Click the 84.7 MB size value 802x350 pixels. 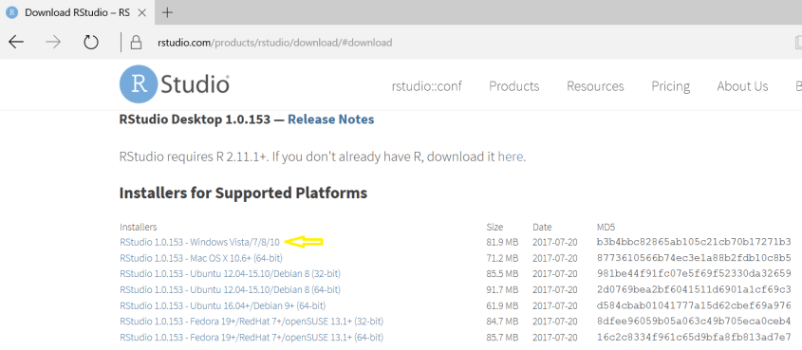pyautogui.click(x=502, y=322)
